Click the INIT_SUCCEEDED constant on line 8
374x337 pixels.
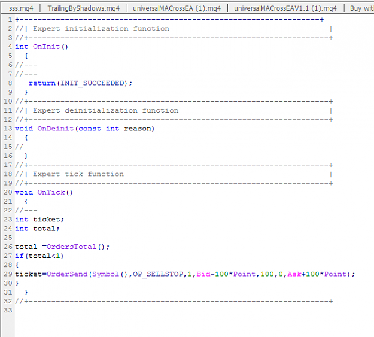pos(93,83)
